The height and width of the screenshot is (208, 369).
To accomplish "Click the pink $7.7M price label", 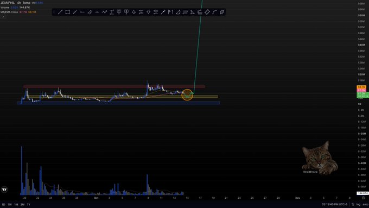I will click(x=361, y=90).
